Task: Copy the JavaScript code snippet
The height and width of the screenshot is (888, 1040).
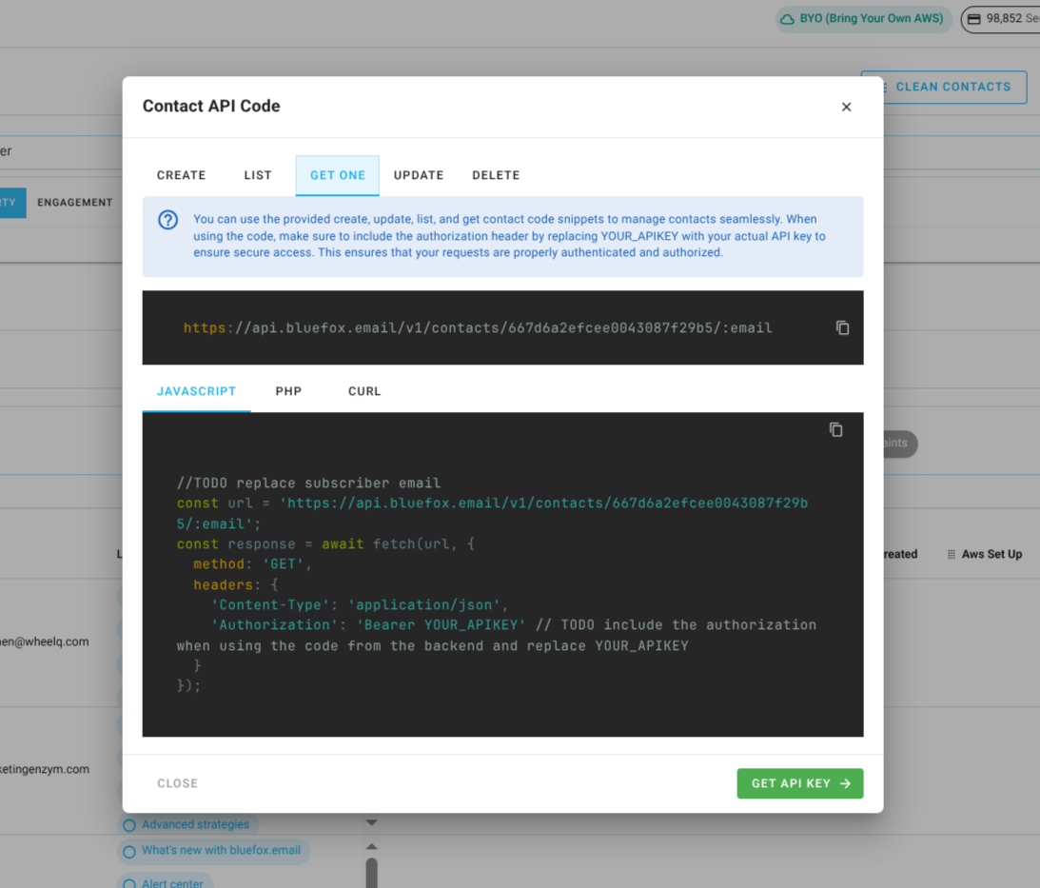Action: click(x=836, y=429)
